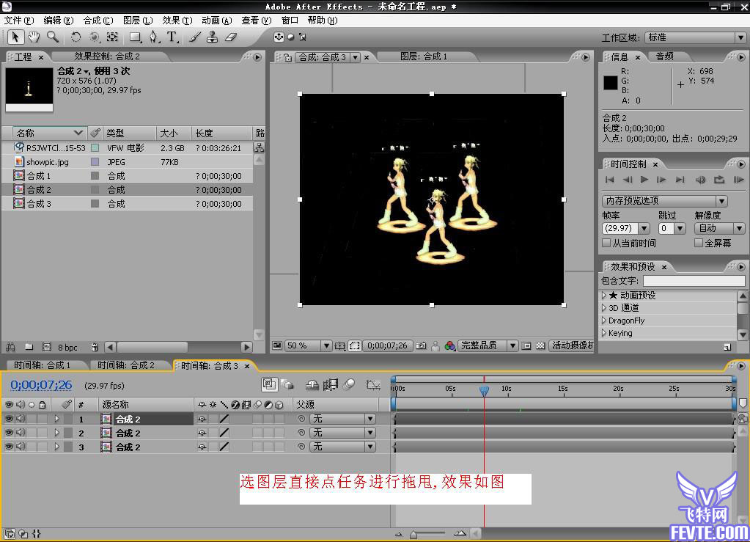Viewport: 750px width, 542px height.
Task: Select the Eraser tool
Action: pos(231,37)
